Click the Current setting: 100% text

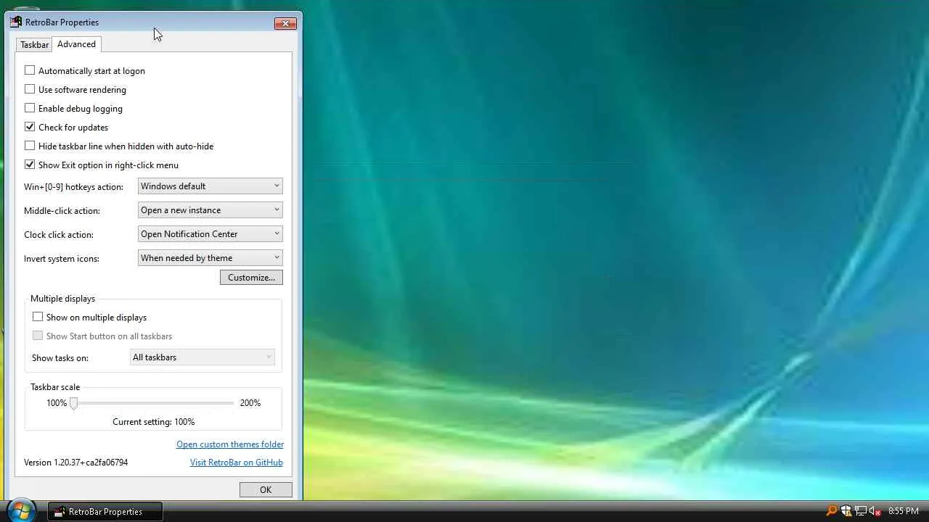pyautogui.click(x=154, y=422)
